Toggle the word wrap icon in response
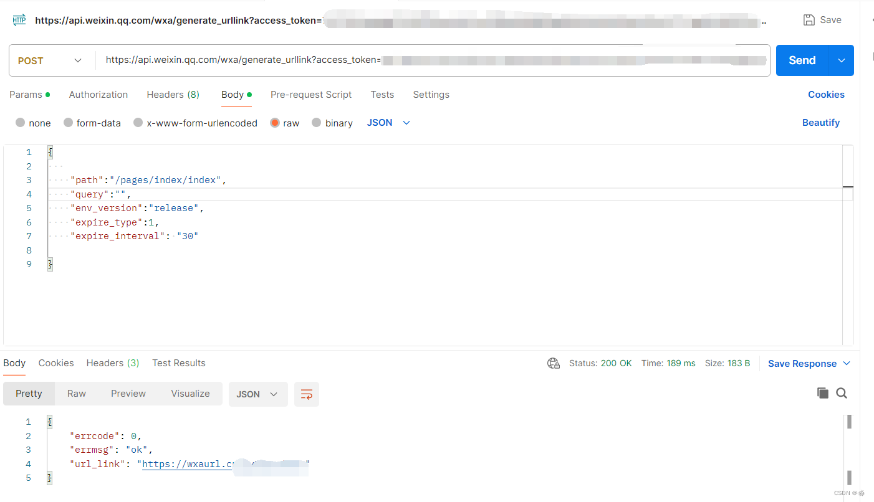Screen dimensions: 874x502 coord(307,394)
